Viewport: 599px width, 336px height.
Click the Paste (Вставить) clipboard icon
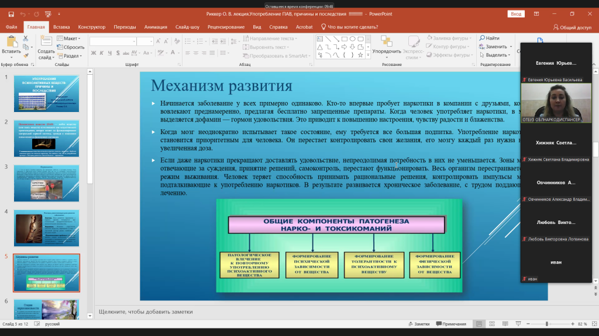(12, 41)
